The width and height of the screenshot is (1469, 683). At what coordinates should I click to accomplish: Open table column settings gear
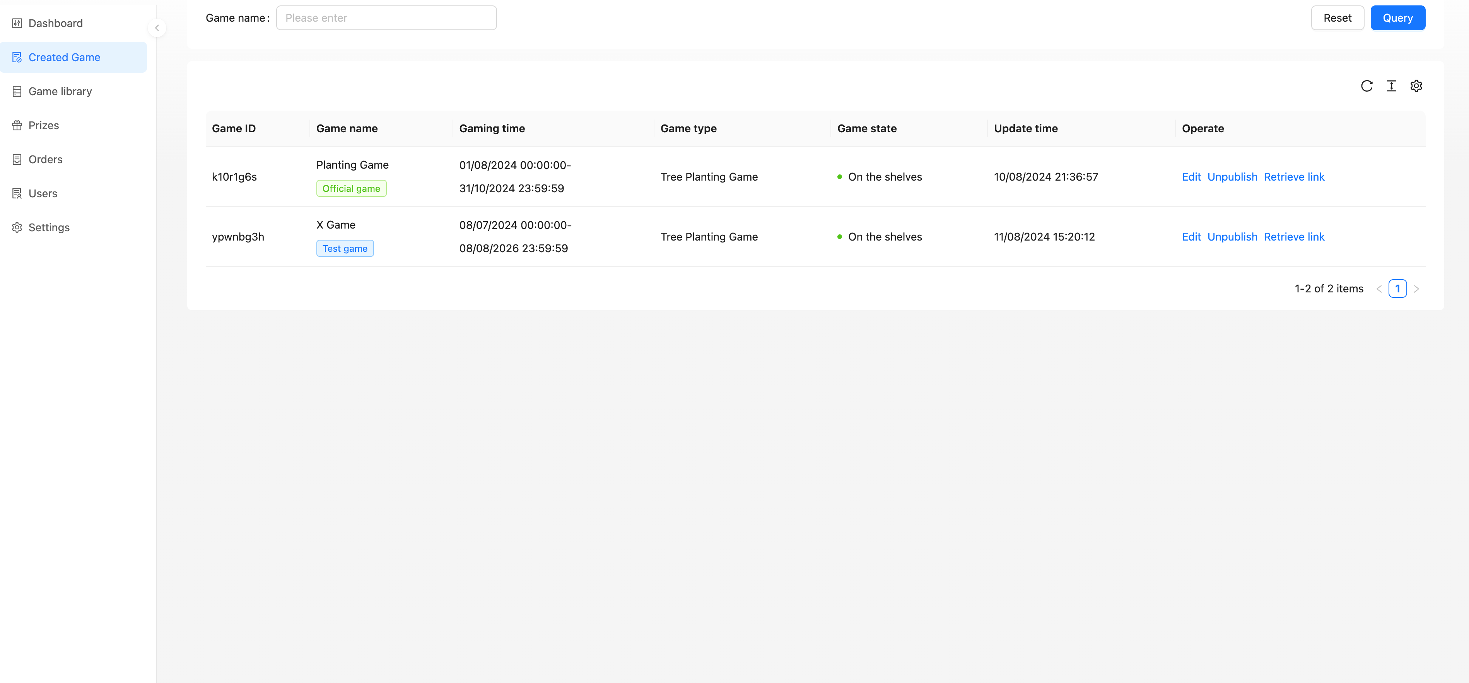click(1416, 86)
